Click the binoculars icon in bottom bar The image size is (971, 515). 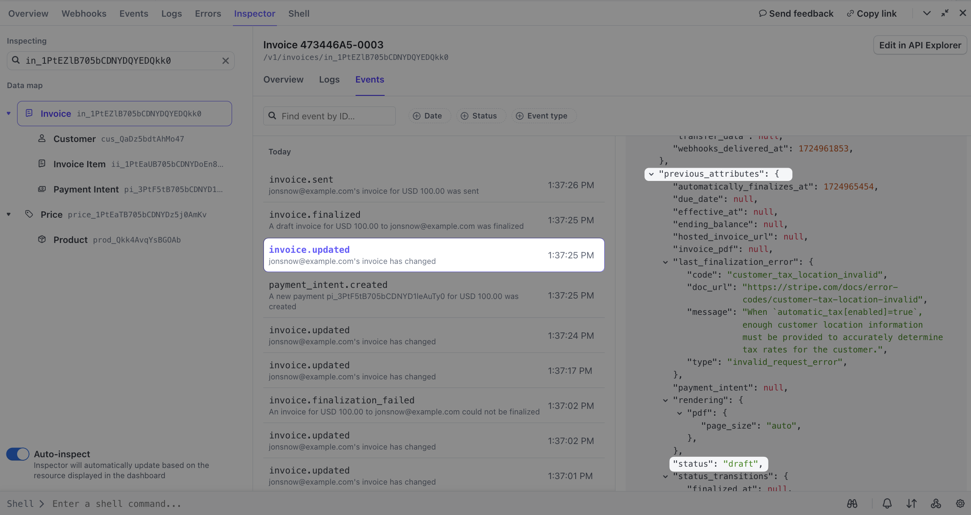pyautogui.click(x=852, y=503)
